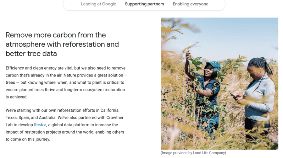Click the word "California" in the second paragraph
283x158 pixels.
[108, 110]
